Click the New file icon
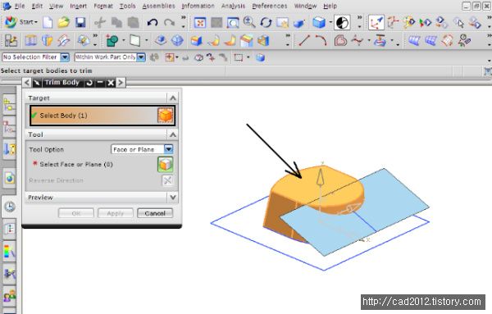492x314 pixels. (48, 22)
